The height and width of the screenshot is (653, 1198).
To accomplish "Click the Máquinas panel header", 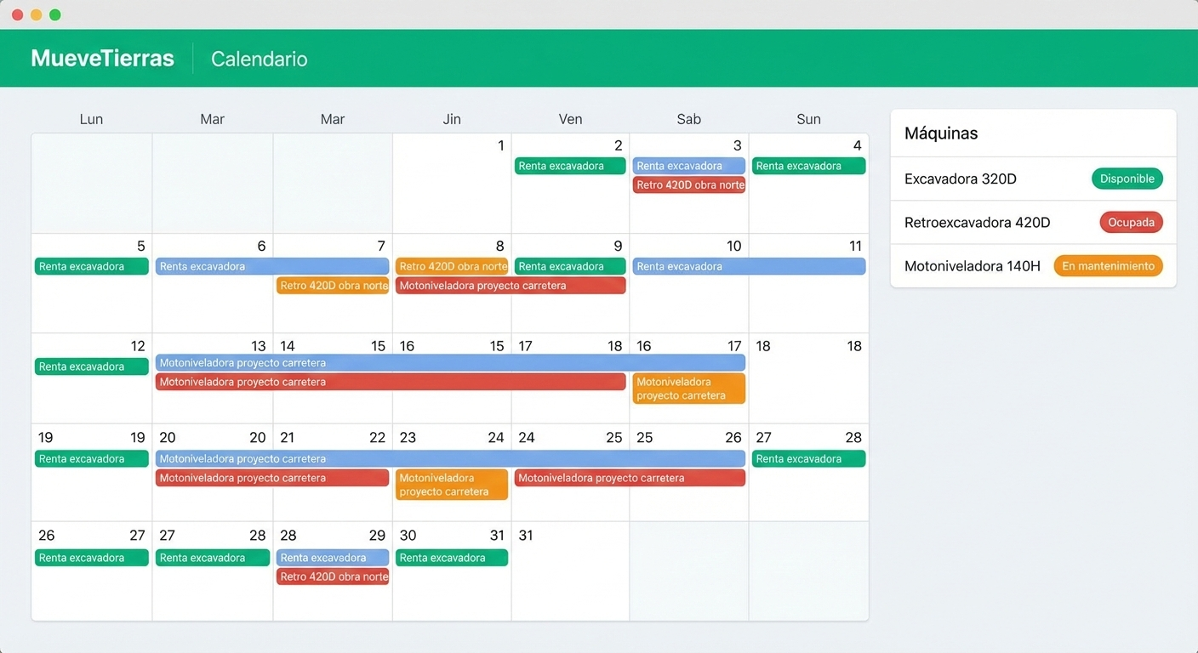I will [941, 133].
